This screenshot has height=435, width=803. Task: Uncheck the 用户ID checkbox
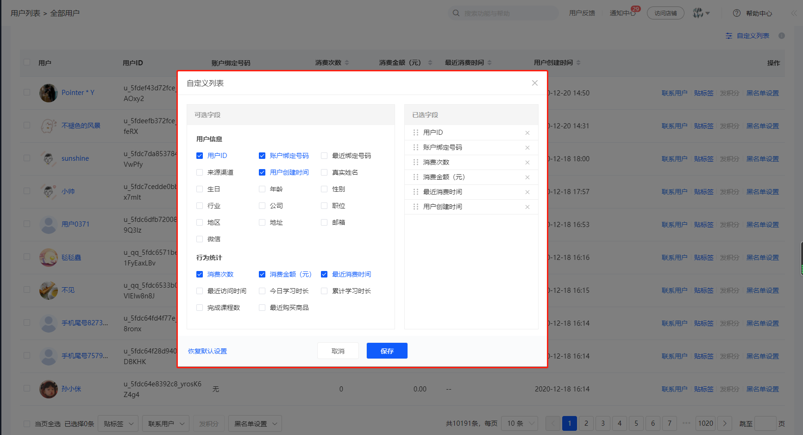click(200, 156)
